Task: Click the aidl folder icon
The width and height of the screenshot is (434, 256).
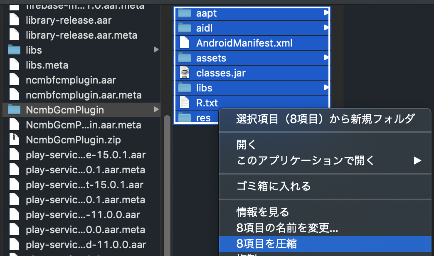Action: pos(185,28)
